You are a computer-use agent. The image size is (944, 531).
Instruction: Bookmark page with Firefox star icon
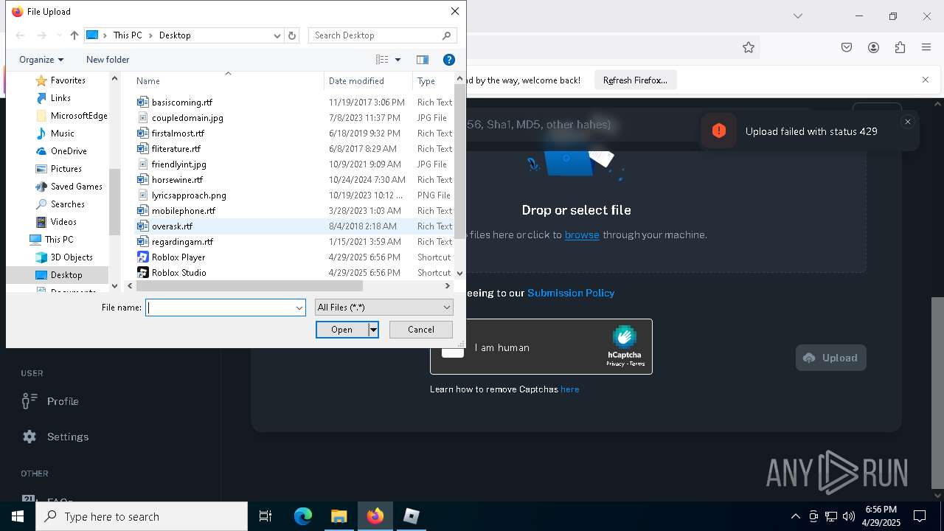tap(749, 47)
